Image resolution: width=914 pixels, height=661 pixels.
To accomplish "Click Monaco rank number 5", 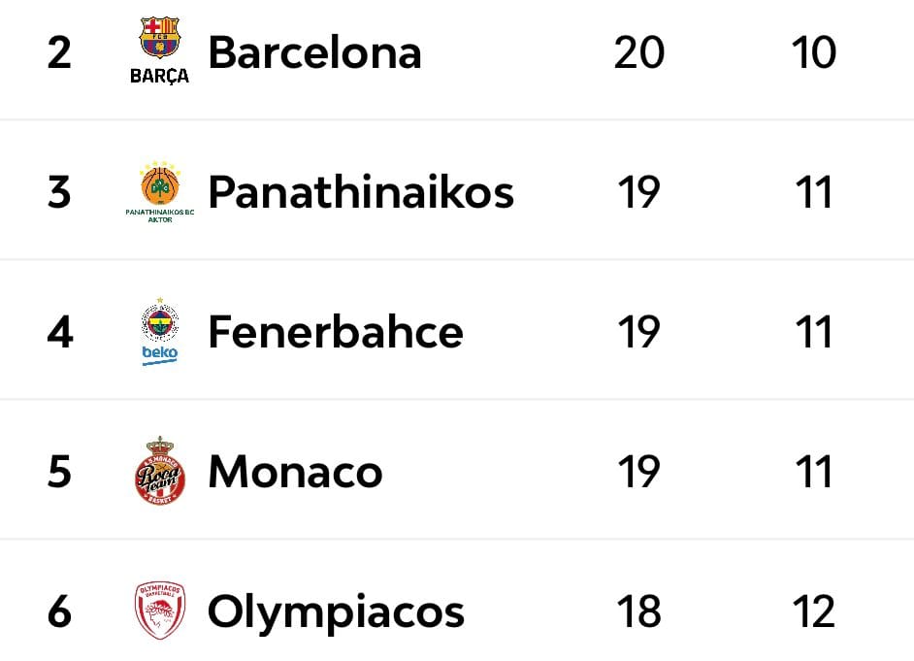I will coord(59,472).
